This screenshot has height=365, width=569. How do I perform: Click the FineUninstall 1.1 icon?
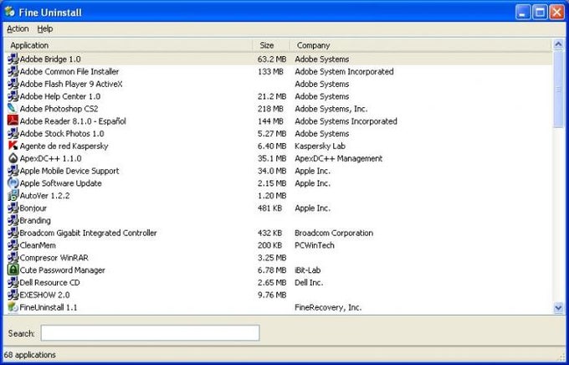pos(13,307)
